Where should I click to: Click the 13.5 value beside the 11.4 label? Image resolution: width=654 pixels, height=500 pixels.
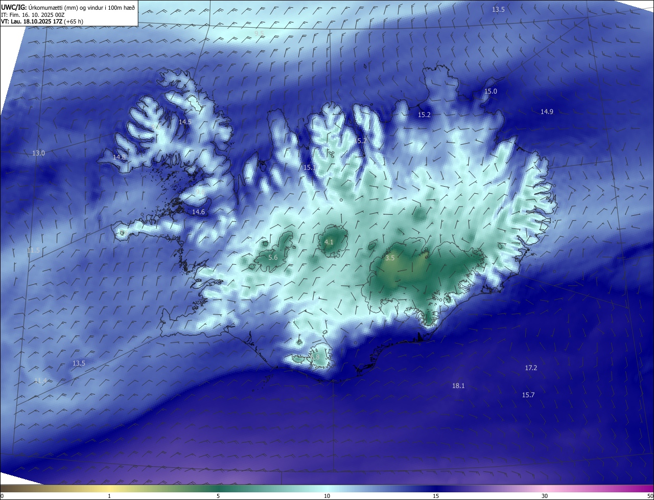(x=79, y=363)
